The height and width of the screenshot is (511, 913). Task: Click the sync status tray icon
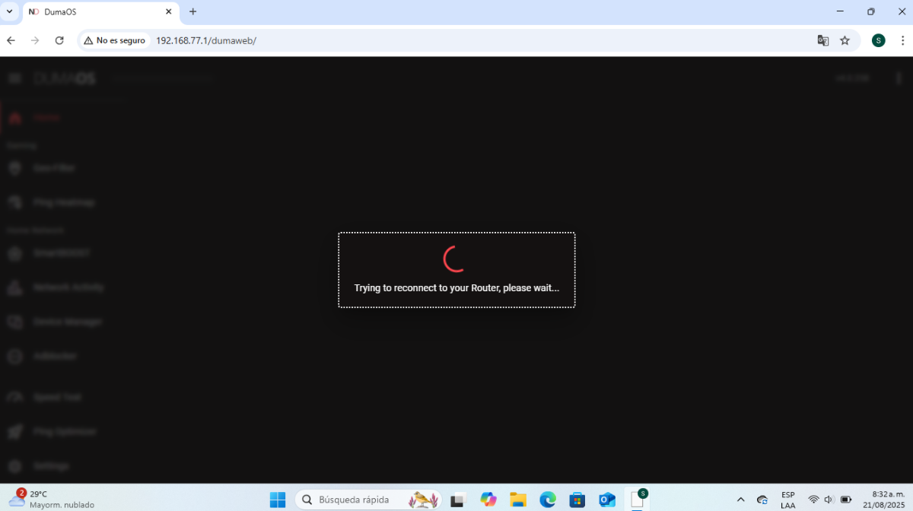pos(762,500)
